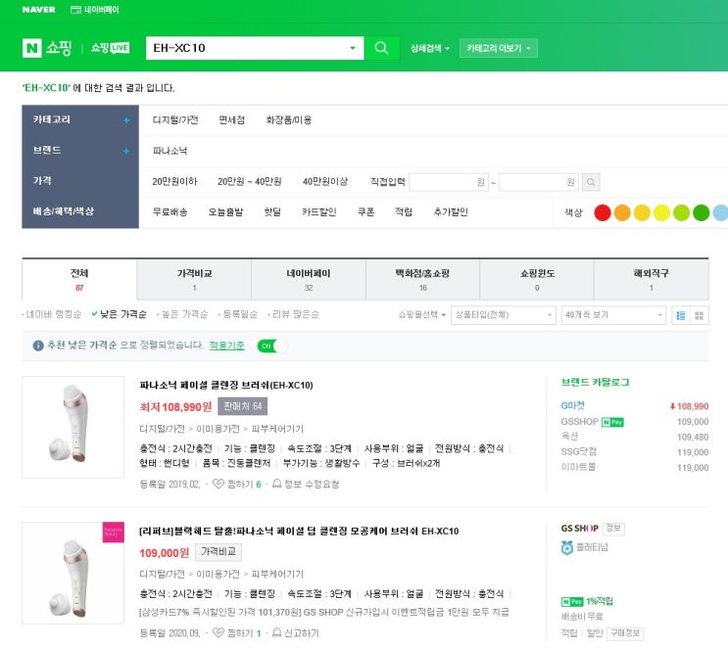Select the 해외직구 tab
This screenshot has width=728, height=649.
click(651, 280)
